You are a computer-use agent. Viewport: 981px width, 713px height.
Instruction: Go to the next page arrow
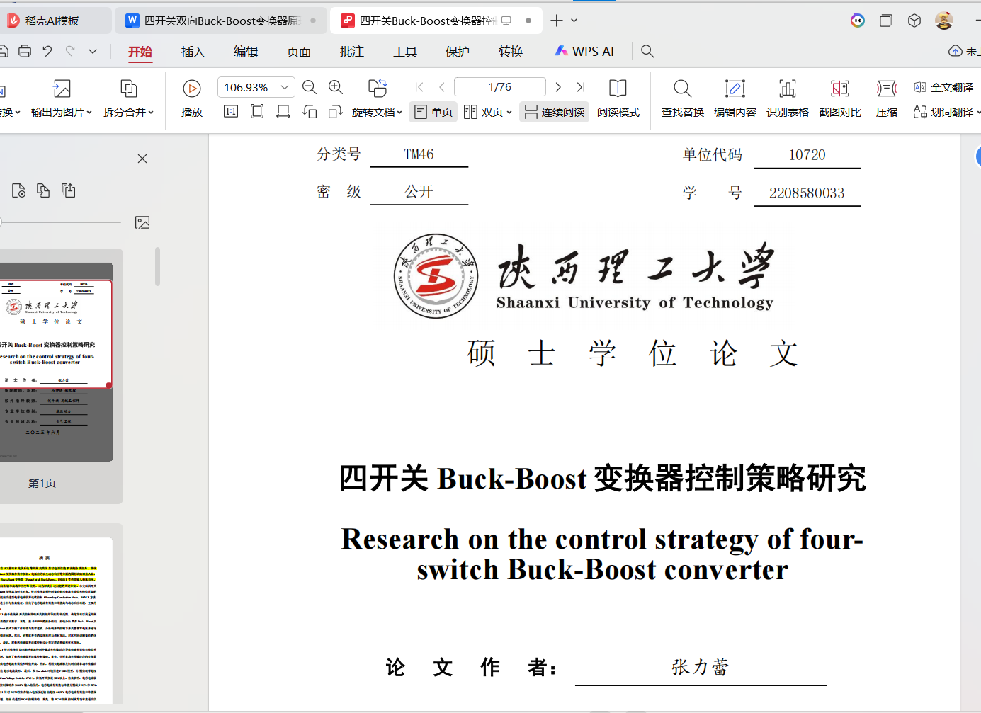pos(558,87)
